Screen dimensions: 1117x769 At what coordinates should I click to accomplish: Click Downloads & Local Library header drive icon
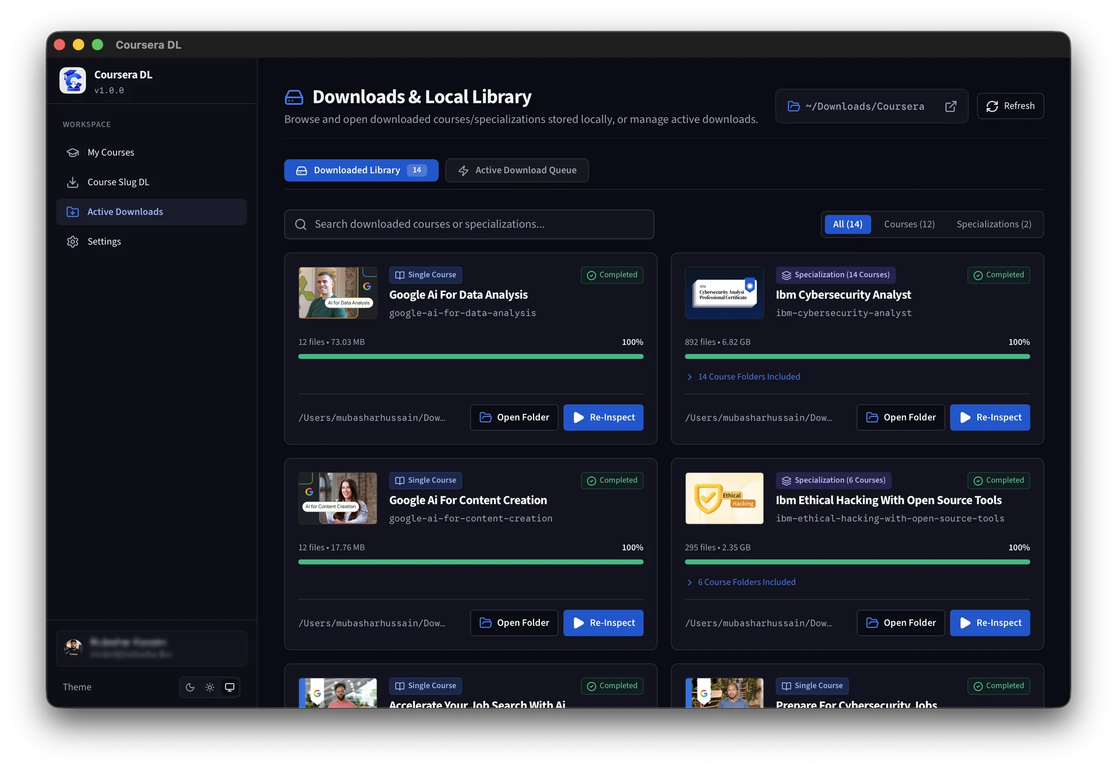pos(294,97)
